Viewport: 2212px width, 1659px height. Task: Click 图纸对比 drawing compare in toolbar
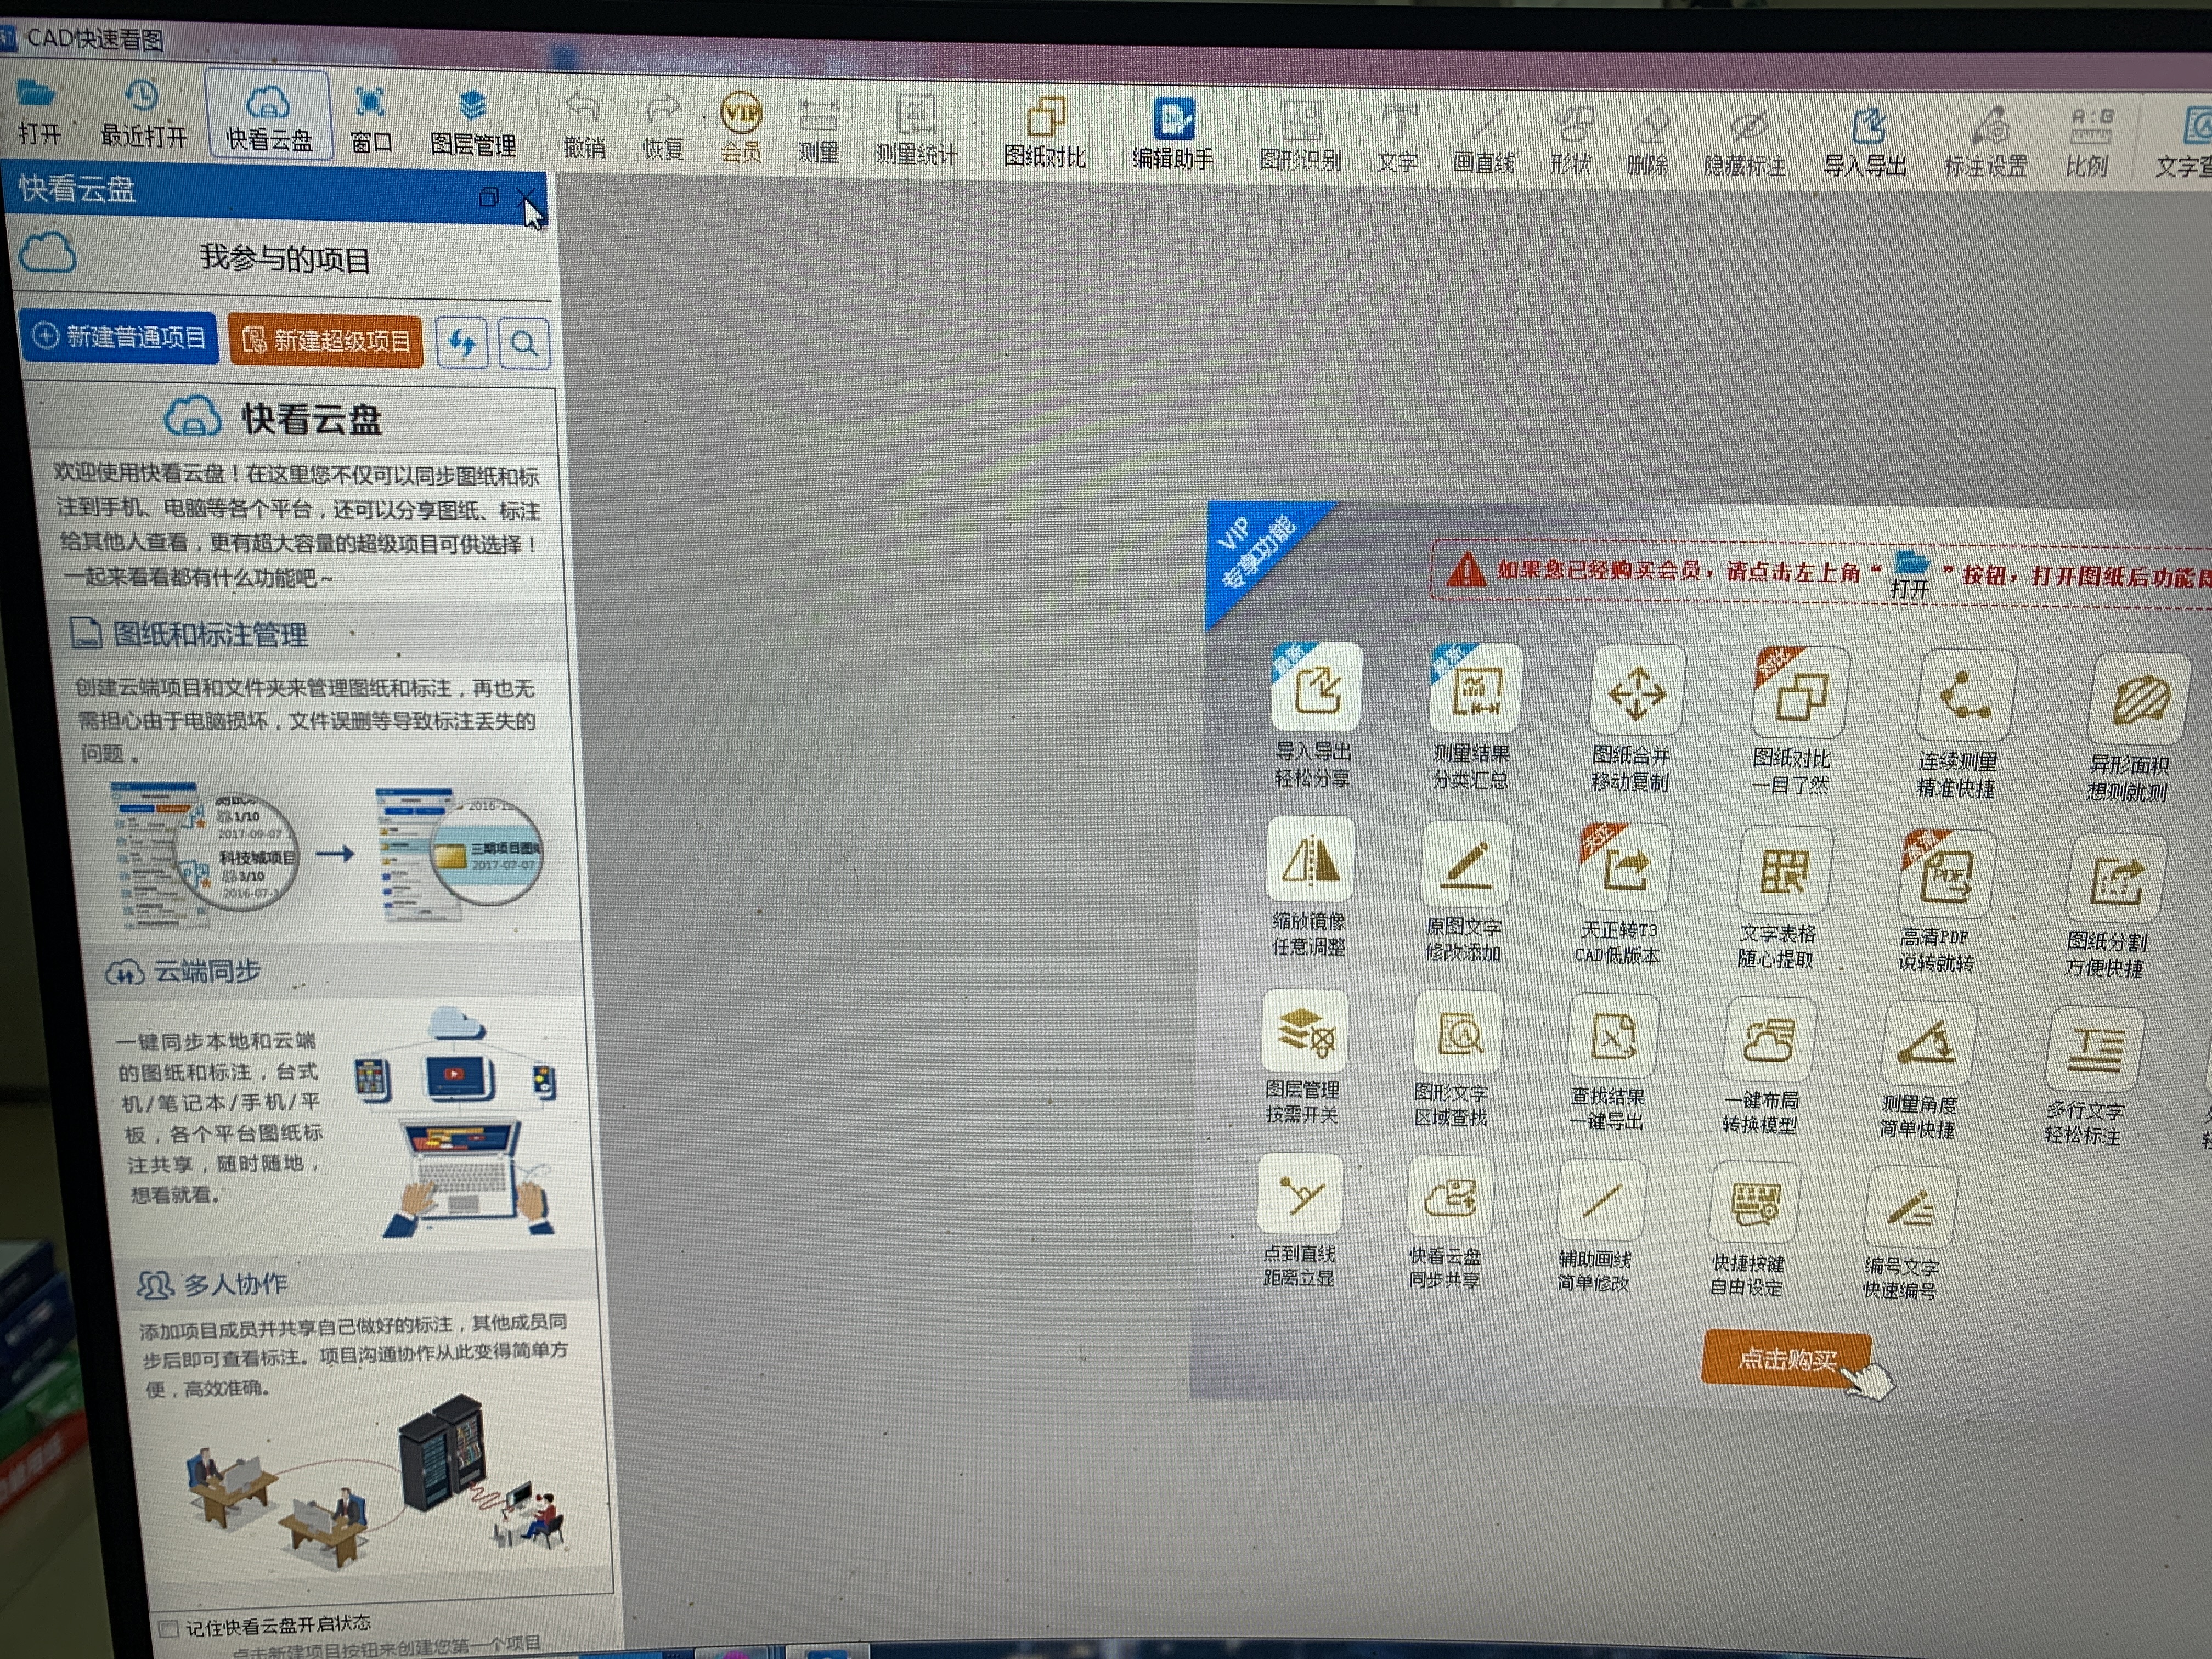[1045, 133]
